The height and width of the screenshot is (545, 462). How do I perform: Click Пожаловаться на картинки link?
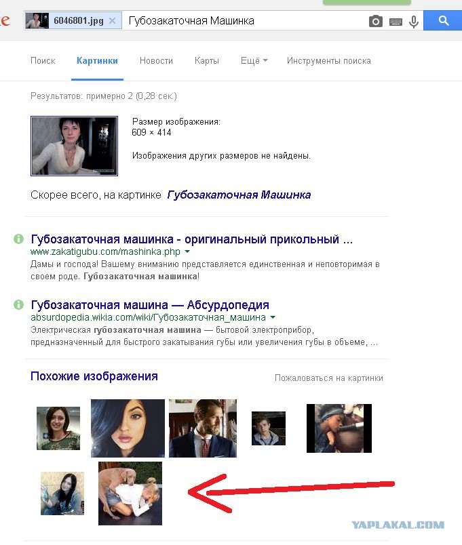click(x=329, y=378)
